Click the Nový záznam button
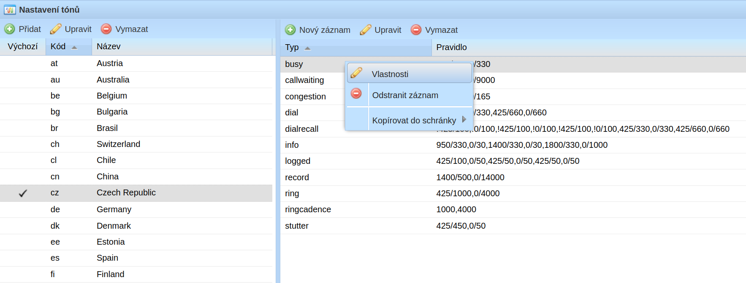 coord(318,30)
